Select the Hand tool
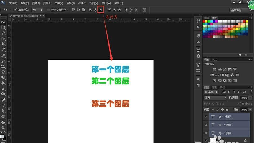 [3, 122]
